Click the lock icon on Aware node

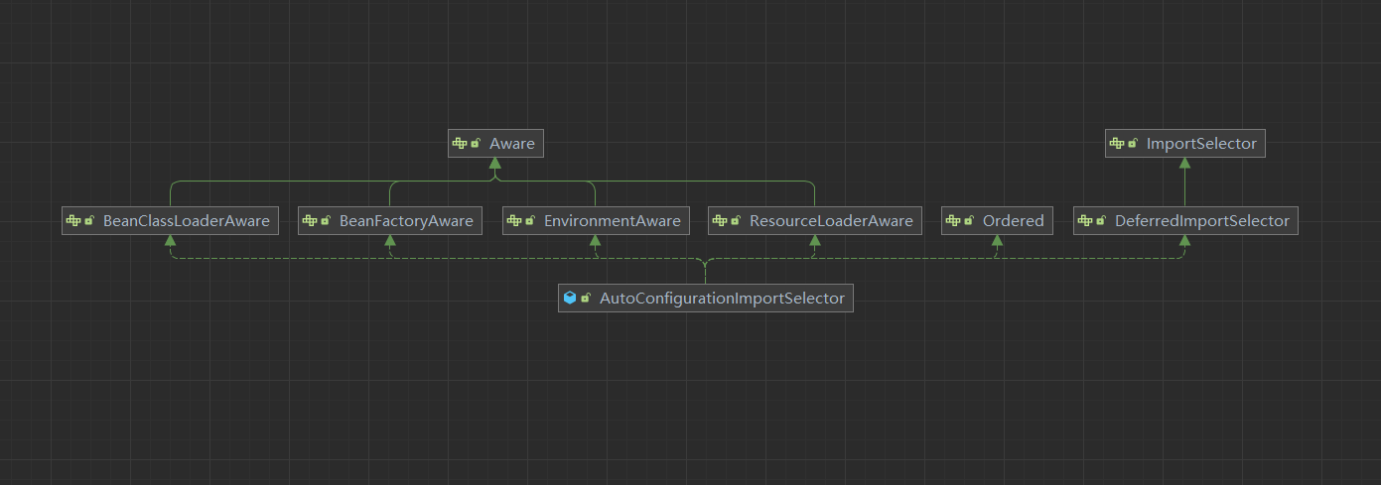pyautogui.click(x=475, y=144)
